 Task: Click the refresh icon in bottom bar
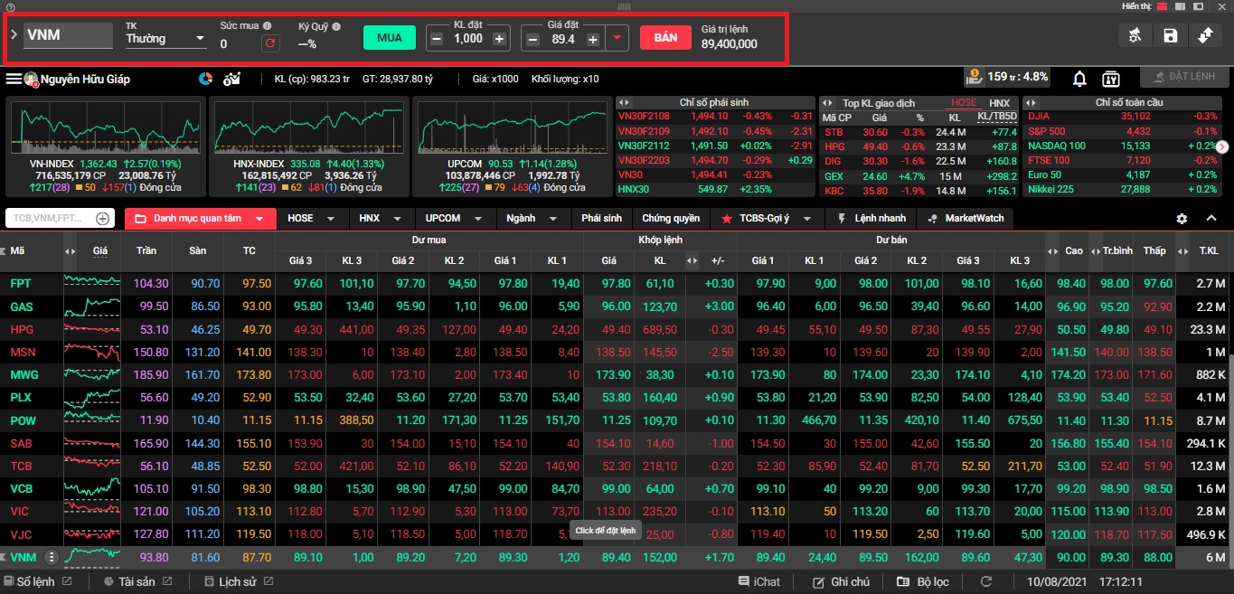click(986, 581)
